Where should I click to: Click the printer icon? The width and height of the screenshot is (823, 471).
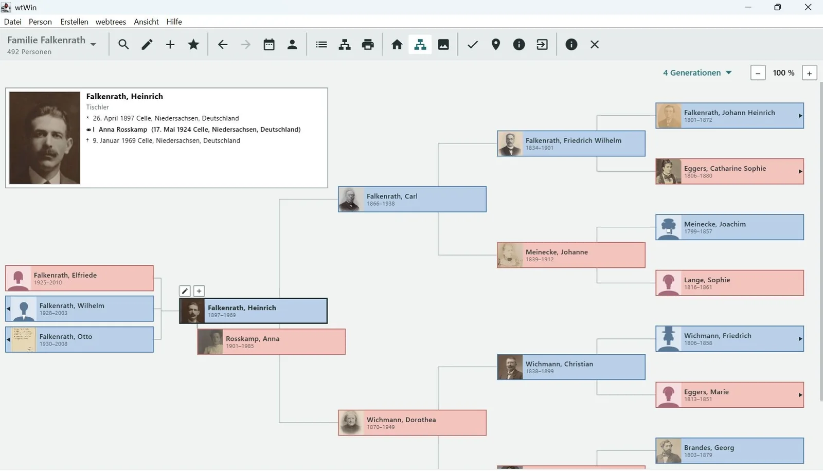coord(368,45)
